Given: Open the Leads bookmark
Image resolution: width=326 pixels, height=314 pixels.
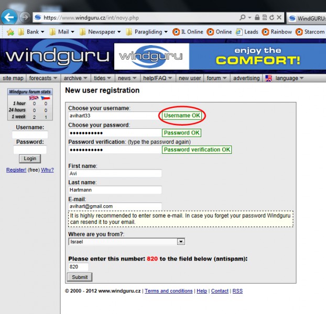Looking at the screenshot, I should (x=247, y=32).
